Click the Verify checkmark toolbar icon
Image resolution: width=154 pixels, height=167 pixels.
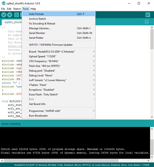pos(4,15)
